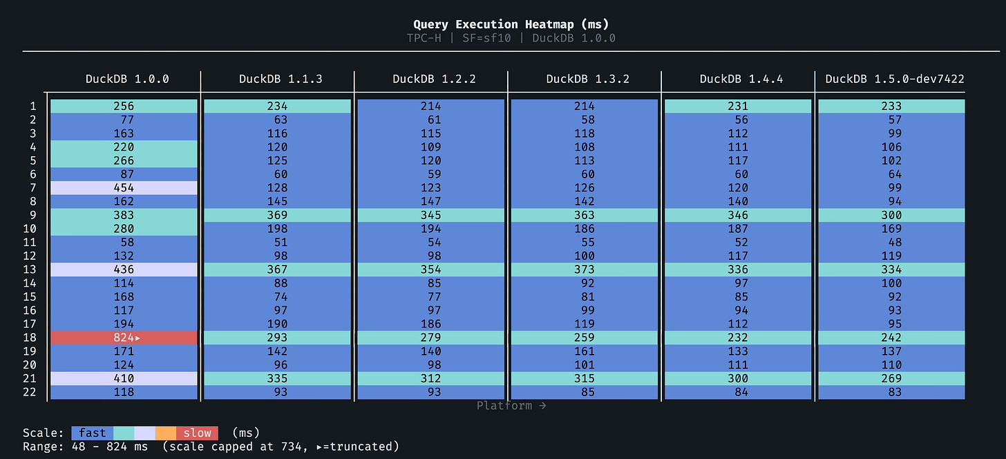The width and height of the screenshot is (1006, 459).
Task: Click the lavender 410 cell in row 21
Action: click(124, 379)
